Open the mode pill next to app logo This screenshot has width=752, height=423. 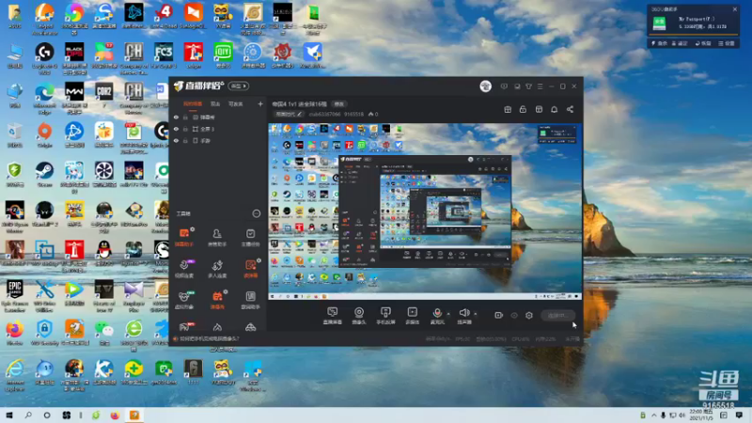(x=239, y=86)
